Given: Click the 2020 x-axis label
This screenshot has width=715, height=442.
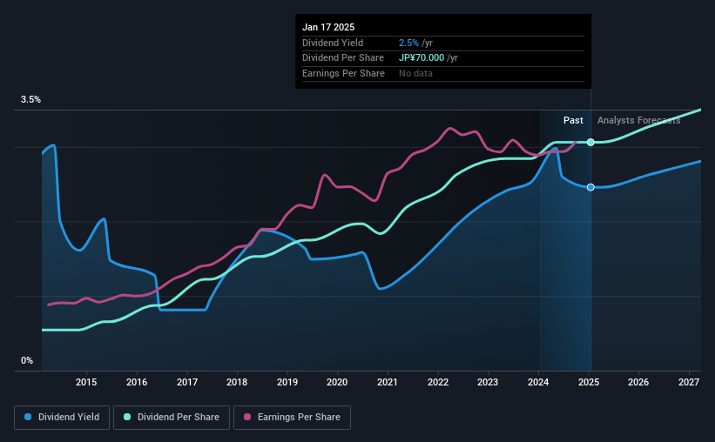Looking at the screenshot, I should (337, 382).
